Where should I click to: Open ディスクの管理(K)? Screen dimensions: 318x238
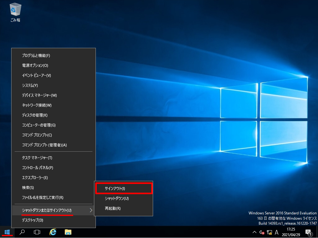point(54,115)
